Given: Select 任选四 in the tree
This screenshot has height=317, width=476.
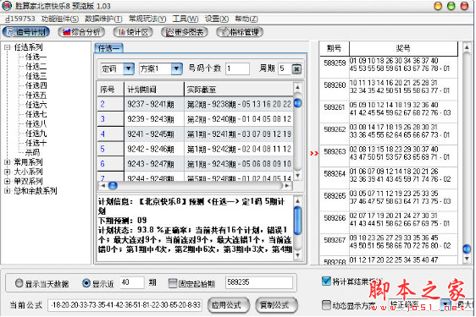Looking at the screenshot, I should tap(36, 85).
